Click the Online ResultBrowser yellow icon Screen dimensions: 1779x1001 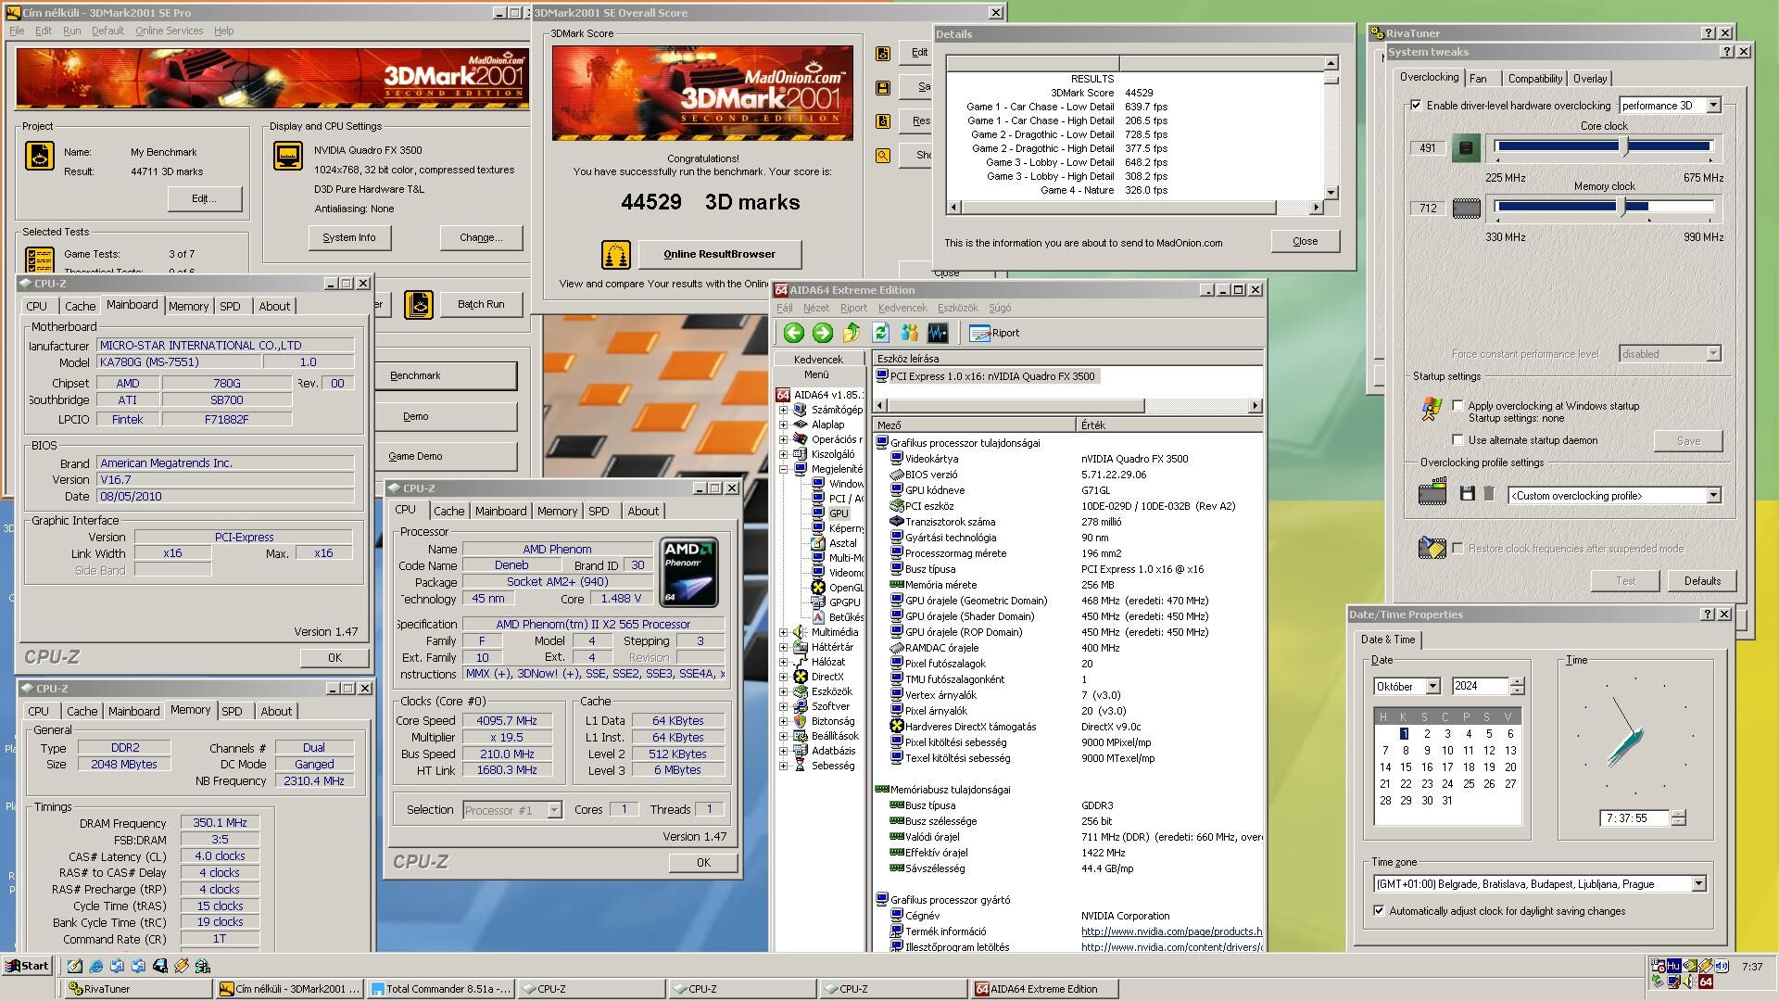(616, 254)
